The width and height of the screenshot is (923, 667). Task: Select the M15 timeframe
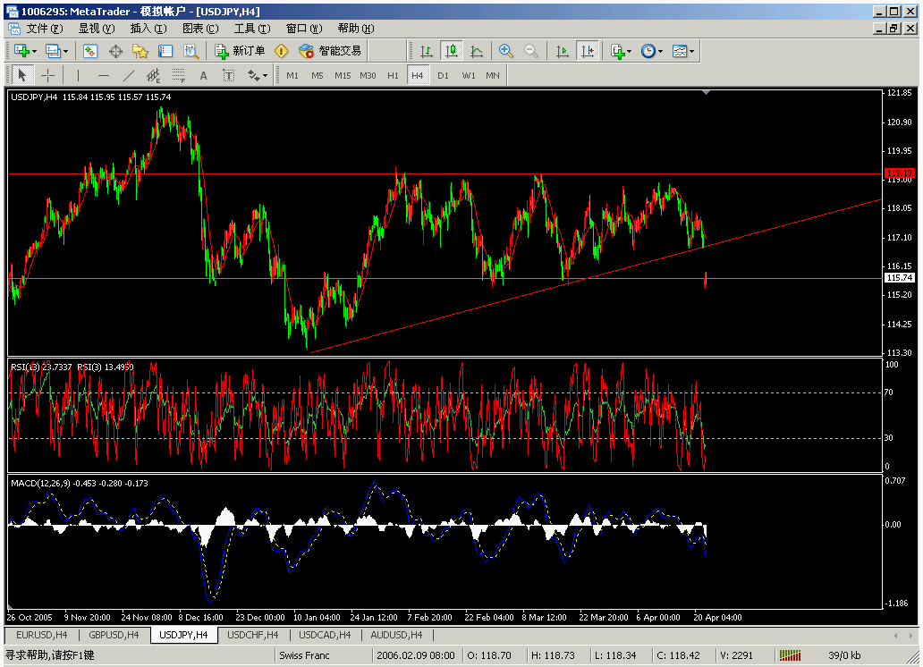pyautogui.click(x=342, y=75)
